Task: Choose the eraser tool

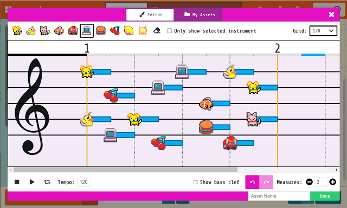Action: 157,30
